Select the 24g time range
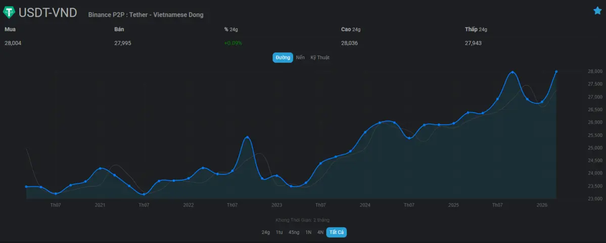Viewport: 606px width, 243px height. pos(265,232)
